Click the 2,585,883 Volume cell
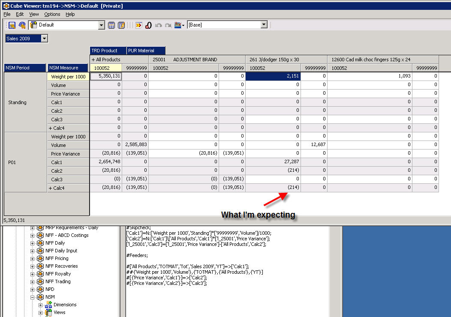 point(135,144)
